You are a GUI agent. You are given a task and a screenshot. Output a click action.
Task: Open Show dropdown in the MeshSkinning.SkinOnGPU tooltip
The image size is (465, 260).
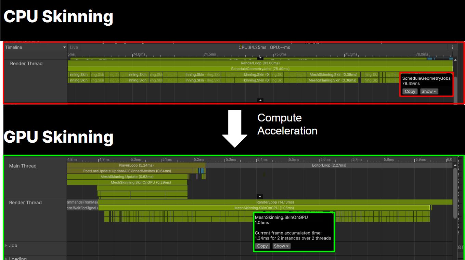click(x=281, y=246)
